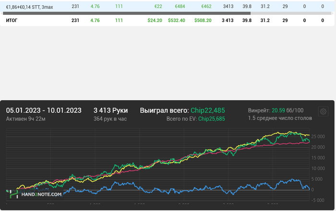Click the $532.40 total value
Image resolution: width=336 pixels, height=211 pixels.
point(176,21)
